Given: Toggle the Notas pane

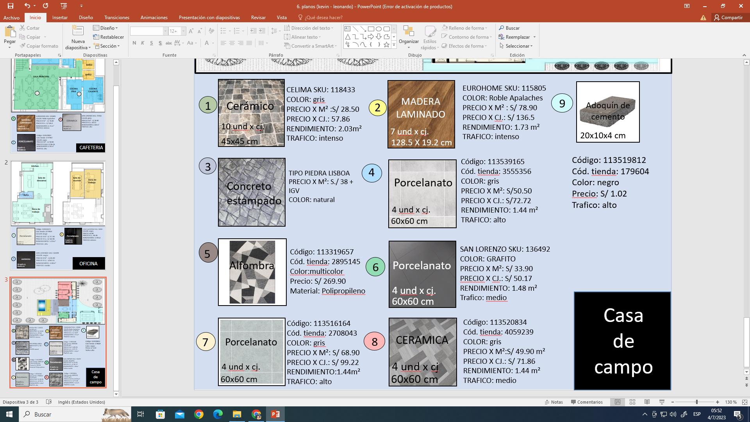Looking at the screenshot, I should [x=554, y=402].
